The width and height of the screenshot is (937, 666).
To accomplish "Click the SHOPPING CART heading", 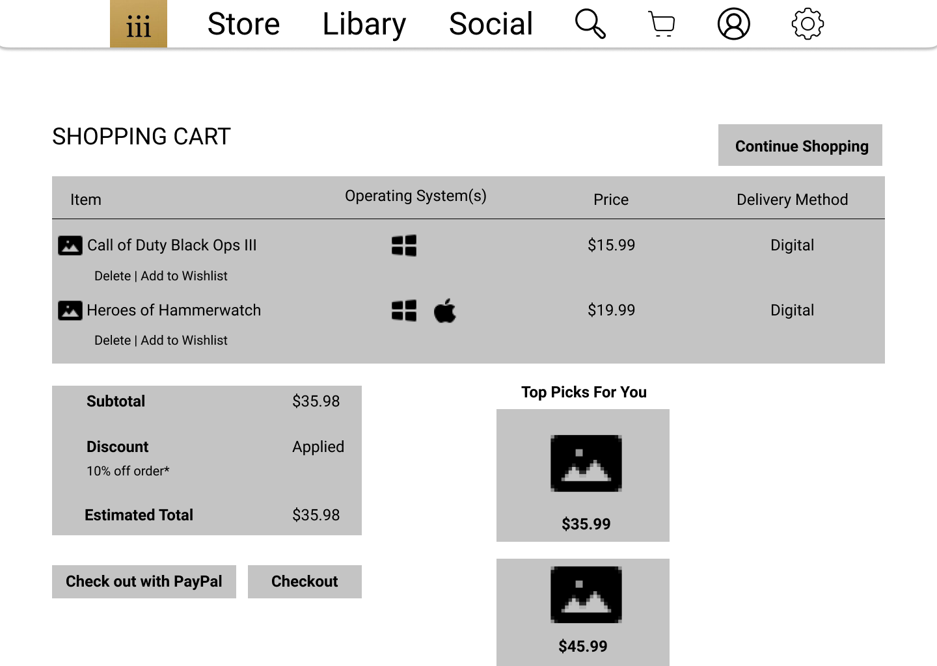I will pos(141,137).
